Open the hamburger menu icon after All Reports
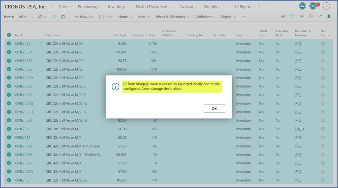Viewport: 338px width, 188px height. (269, 7)
